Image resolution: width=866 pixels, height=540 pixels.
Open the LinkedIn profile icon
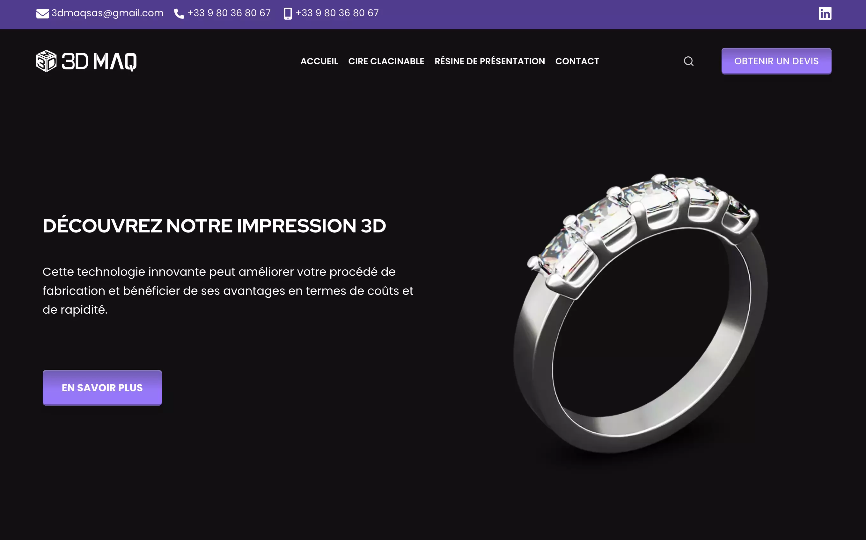[x=825, y=13]
